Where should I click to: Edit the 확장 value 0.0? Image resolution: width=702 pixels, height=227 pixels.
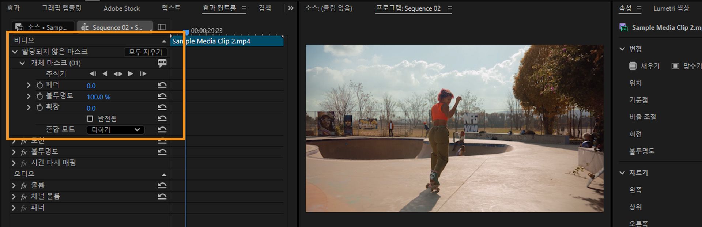pyautogui.click(x=91, y=108)
